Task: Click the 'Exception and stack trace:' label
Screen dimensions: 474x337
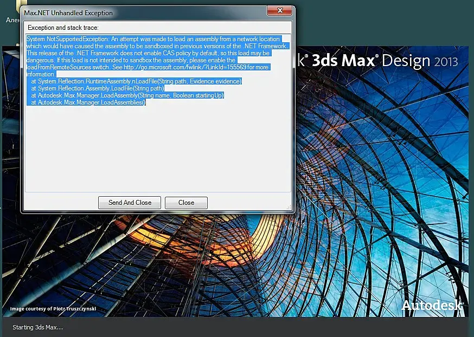Action: (x=63, y=28)
